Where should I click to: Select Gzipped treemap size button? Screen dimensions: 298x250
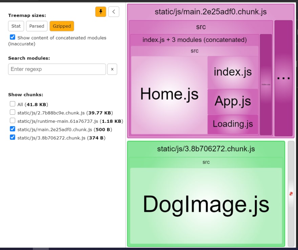coord(62,26)
